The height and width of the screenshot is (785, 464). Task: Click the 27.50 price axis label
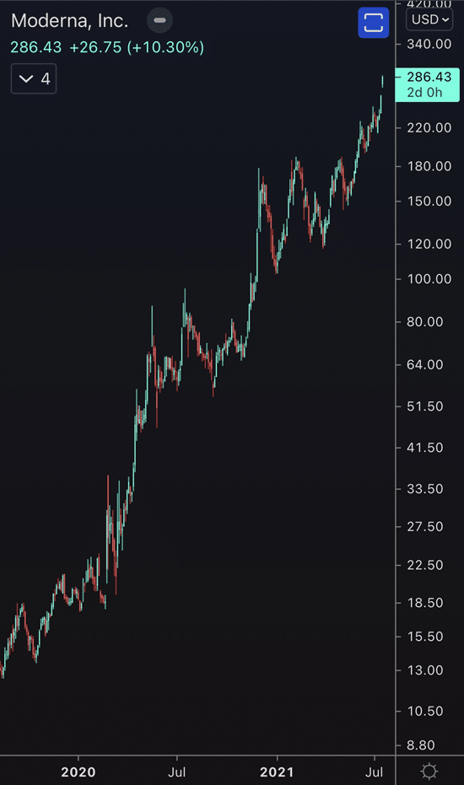(425, 527)
